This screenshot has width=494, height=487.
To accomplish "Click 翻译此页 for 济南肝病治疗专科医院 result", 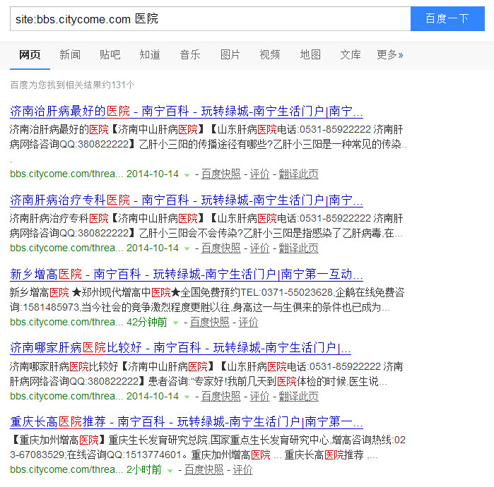I will [x=298, y=248].
